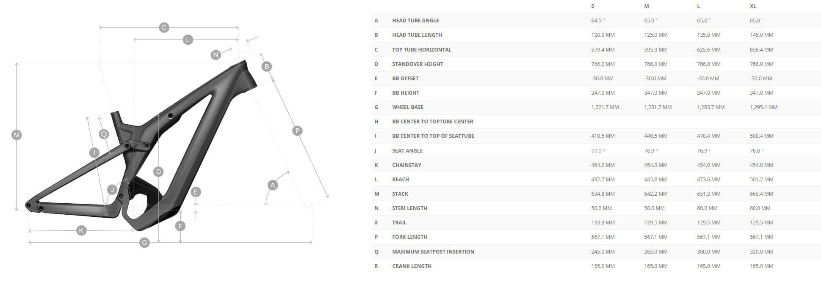Click the circled G wheelbase marker

tap(144, 243)
